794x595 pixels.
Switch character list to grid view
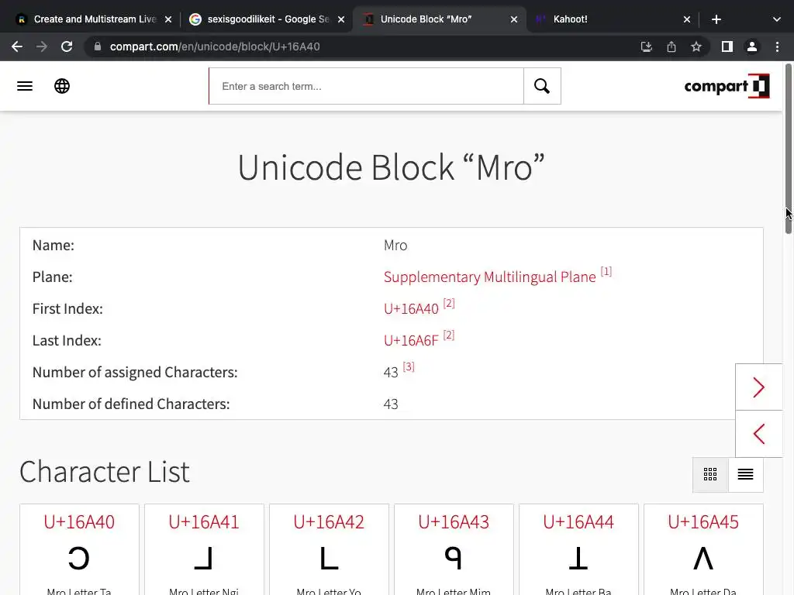[x=710, y=475]
